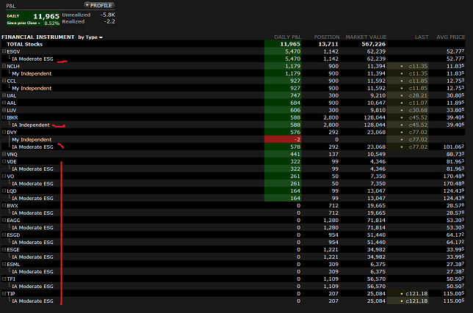The width and height of the screenshot is (473, 313).
Task: Collapse the NCLH row expander
Action: click(4, 66)
